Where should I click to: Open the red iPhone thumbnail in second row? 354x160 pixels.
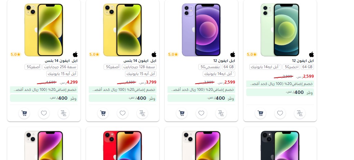[123, 145]
